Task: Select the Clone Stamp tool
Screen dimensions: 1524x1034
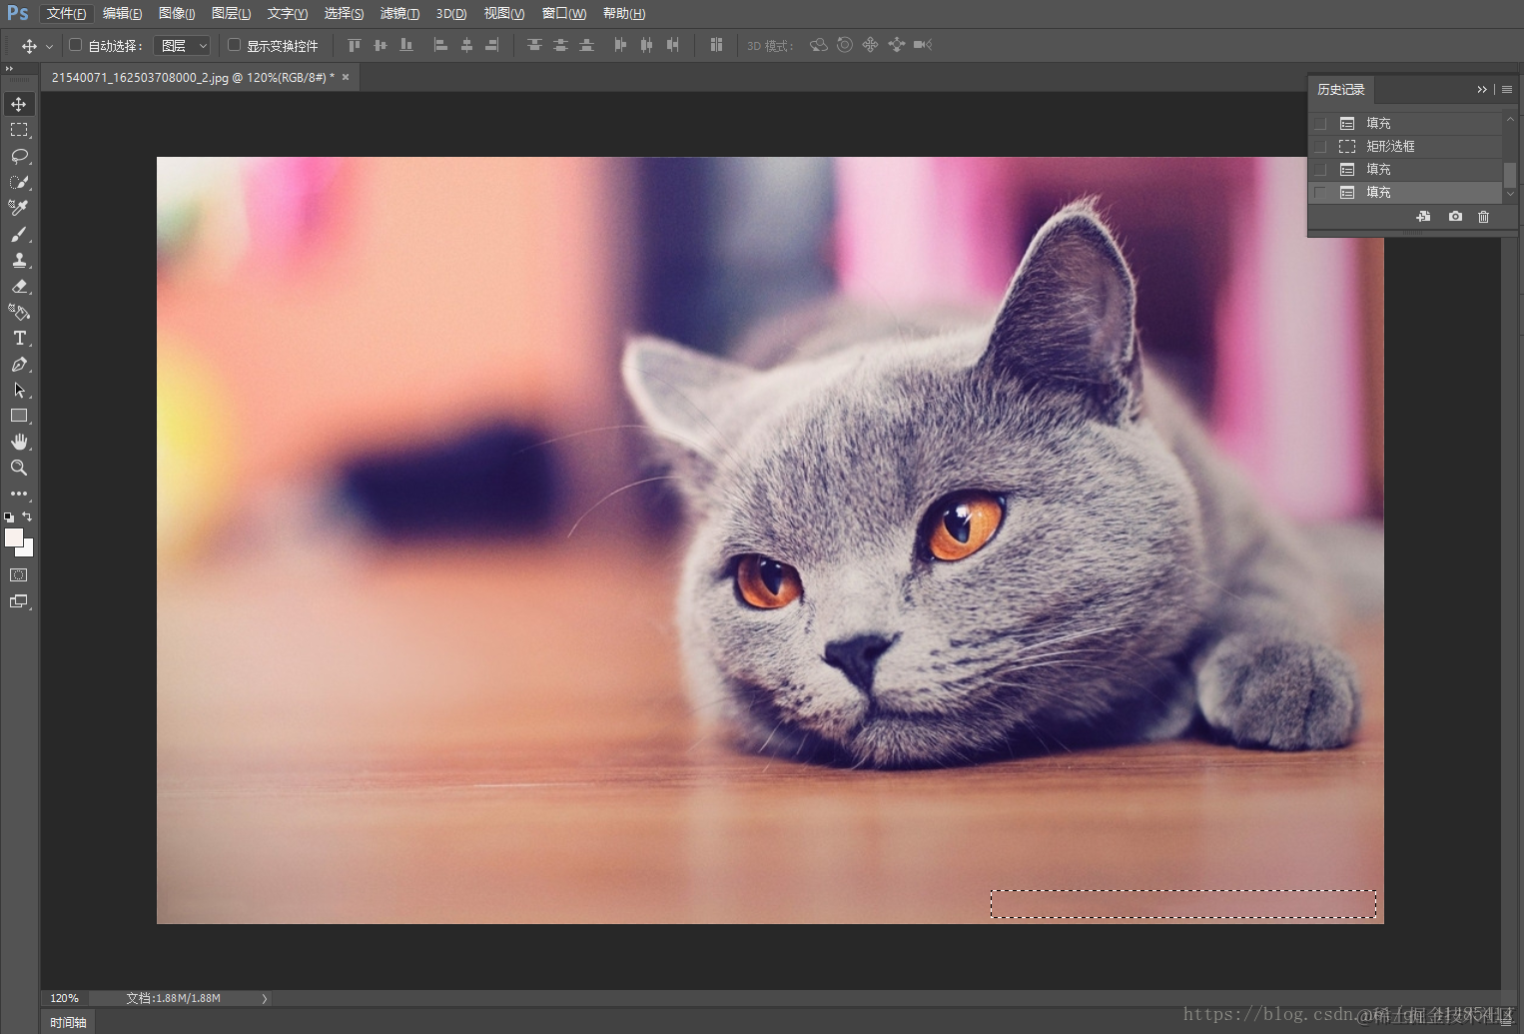Action: tap(19, 260)
